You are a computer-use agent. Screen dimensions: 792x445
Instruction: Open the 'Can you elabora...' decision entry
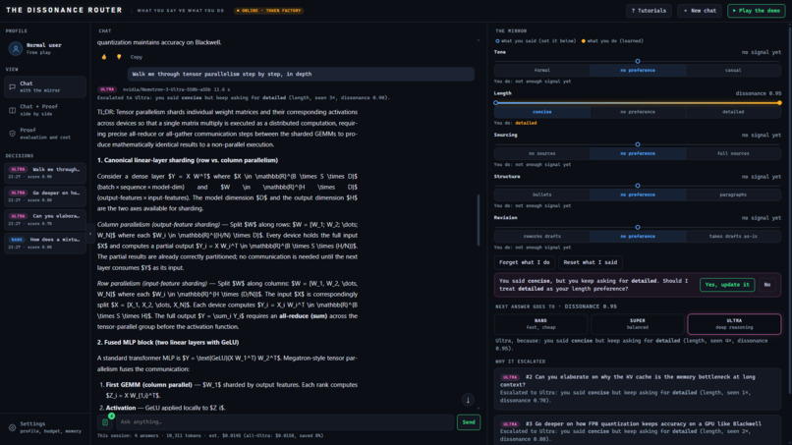[x=45, y=219]
